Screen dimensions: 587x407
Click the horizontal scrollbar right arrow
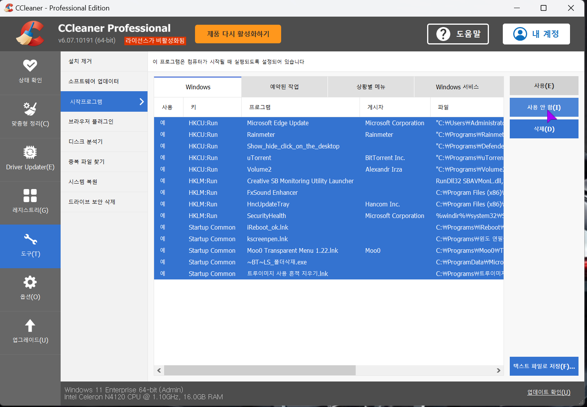499,370
